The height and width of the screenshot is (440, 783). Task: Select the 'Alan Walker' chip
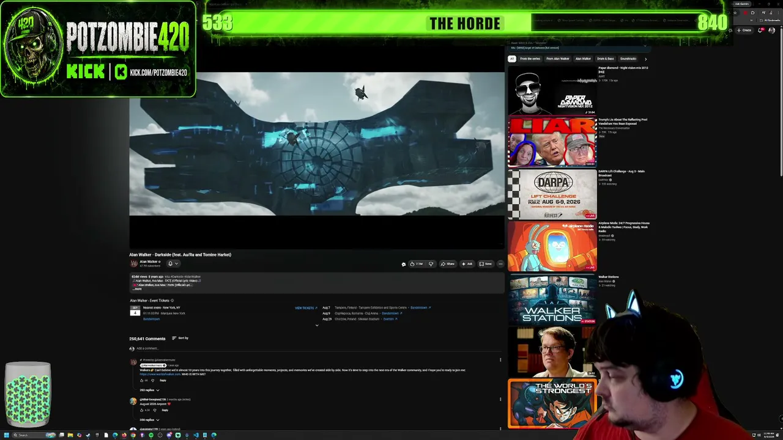point(583,59)
